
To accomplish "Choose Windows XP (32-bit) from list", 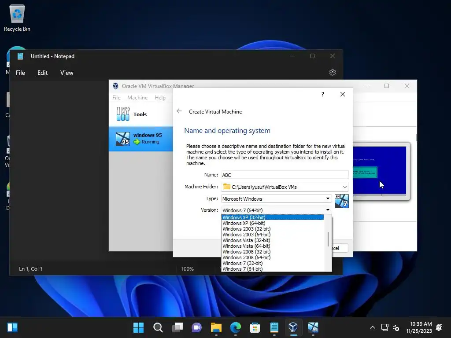I will 273,217.
